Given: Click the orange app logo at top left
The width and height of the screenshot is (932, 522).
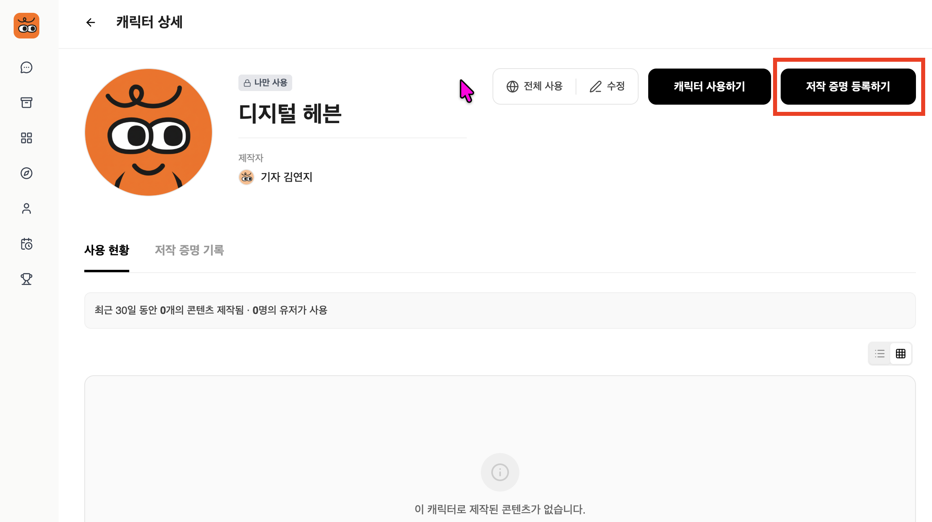Looking at the screenshot, I should [x=26, y=25].
